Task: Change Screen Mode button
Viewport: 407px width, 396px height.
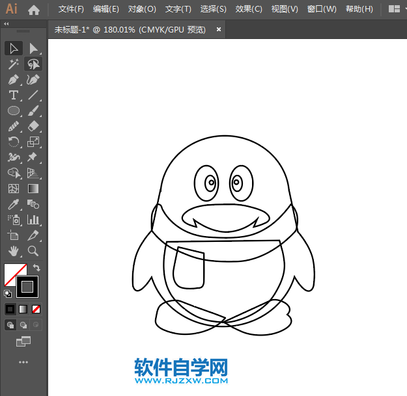Action: pyautogui.click(x=23, y=341)
